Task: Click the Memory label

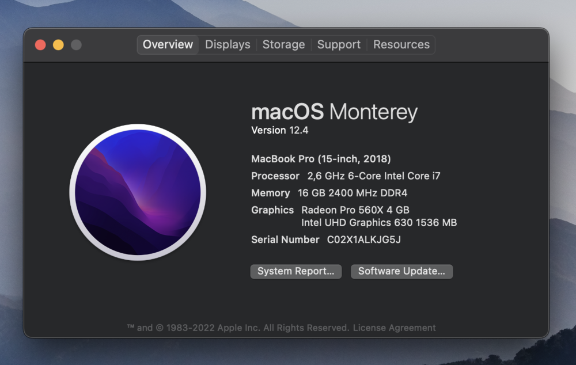Action: (270, 193)
